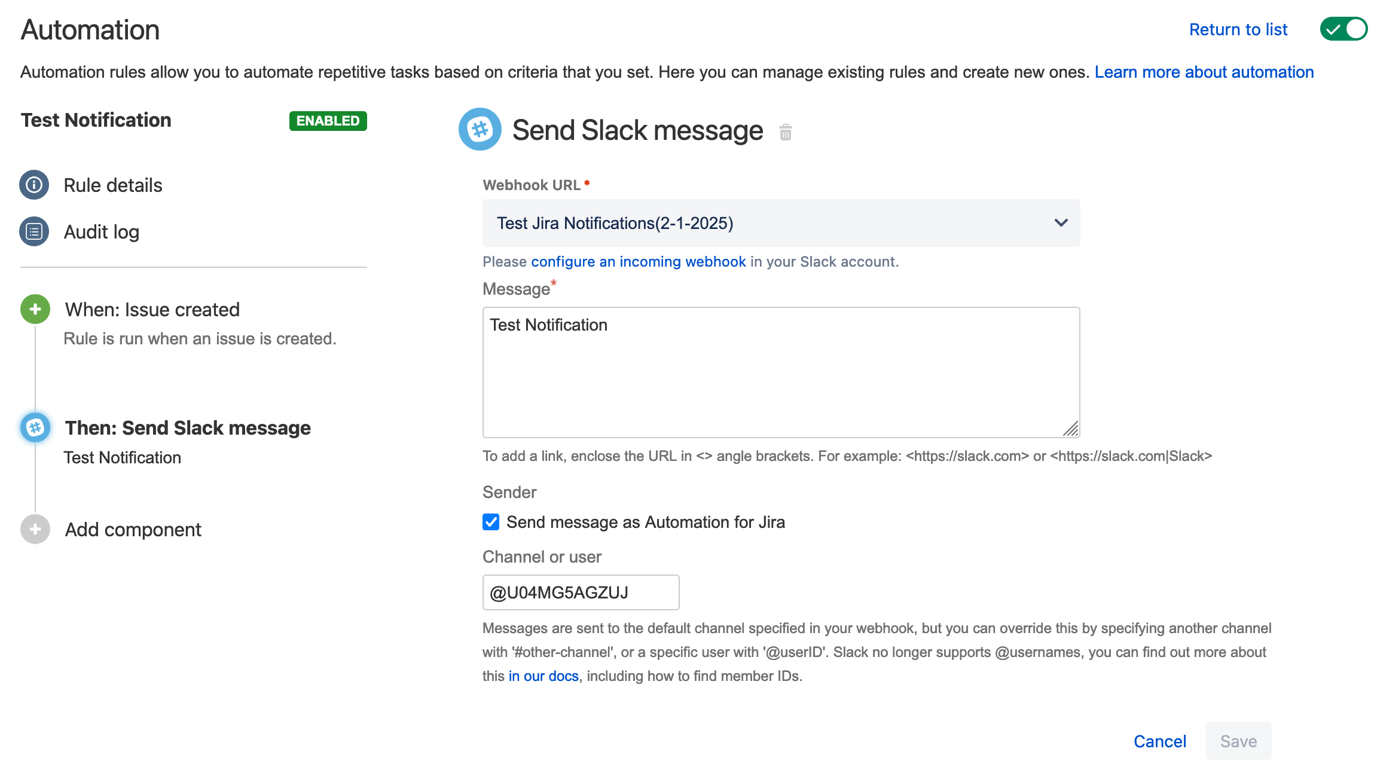Toggle the rule enabled switch off
1374x770 pixels.
[1344, 29]
